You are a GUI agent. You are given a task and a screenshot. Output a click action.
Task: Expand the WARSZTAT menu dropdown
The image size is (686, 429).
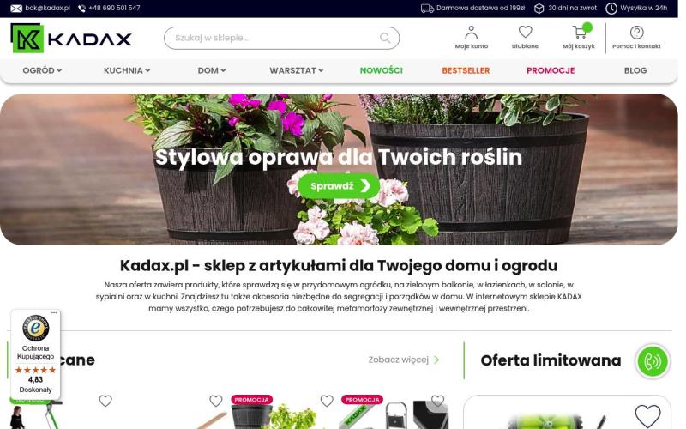click(x=296, y=70)
